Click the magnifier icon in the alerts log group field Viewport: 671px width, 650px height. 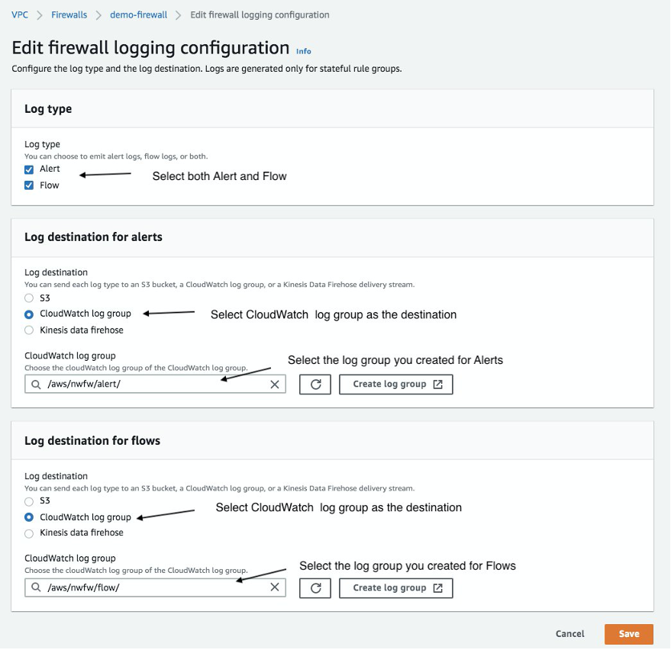pyautogui.click(x=36, y=385)
